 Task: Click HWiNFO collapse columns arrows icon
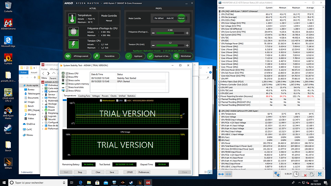[228, 174]
